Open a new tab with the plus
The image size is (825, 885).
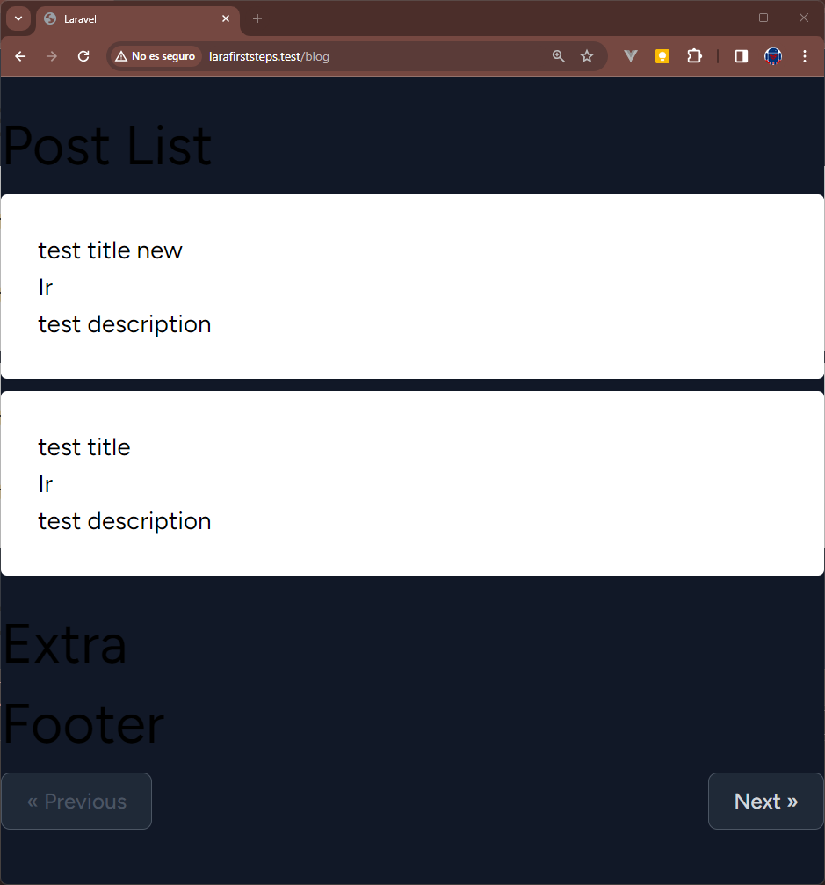(257, 18)
